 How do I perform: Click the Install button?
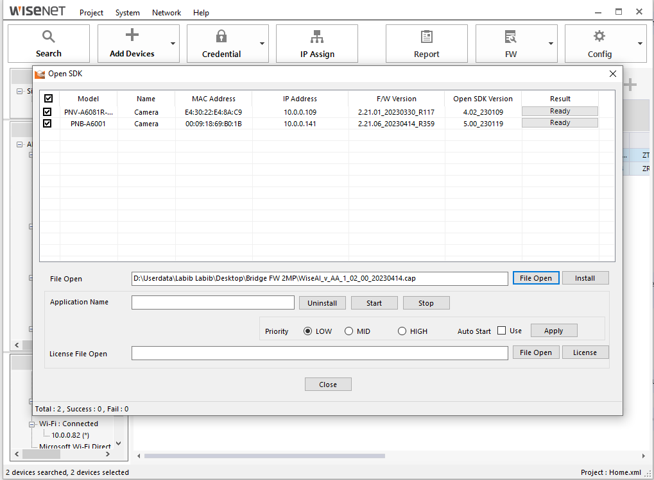coord(585,277)
